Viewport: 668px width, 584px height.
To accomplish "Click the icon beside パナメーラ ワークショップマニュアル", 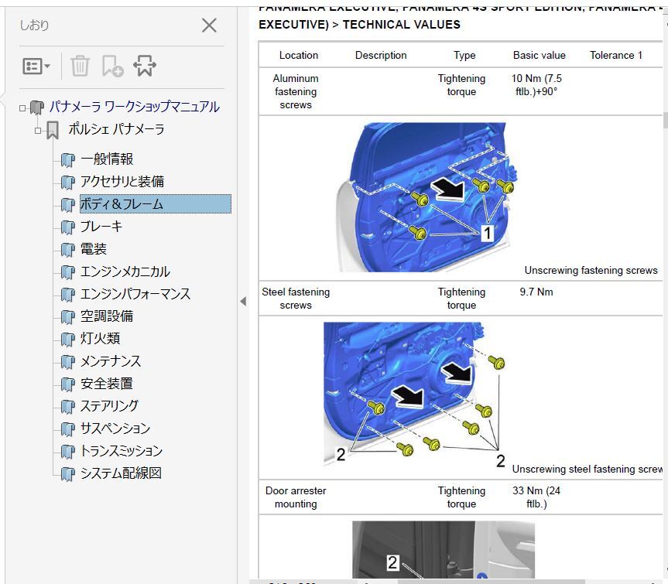I will 37,108.
